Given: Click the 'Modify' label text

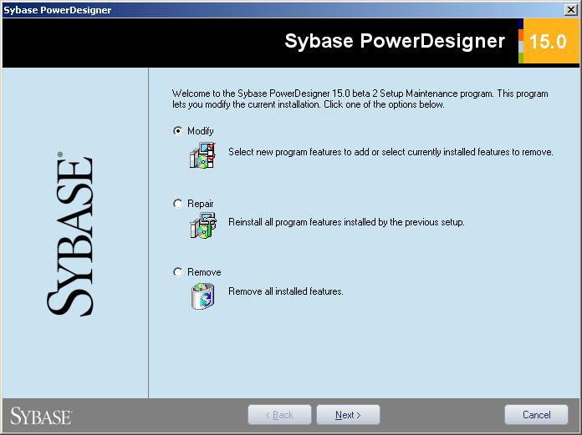Looking at the screenshot, I should click(201, 131).
